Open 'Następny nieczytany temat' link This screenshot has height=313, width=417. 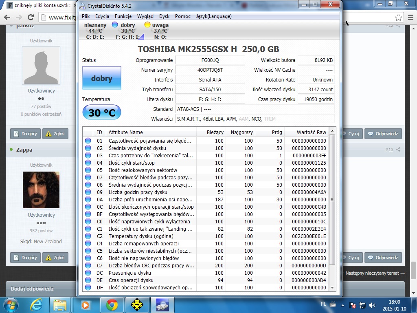[x=375, y=273]
